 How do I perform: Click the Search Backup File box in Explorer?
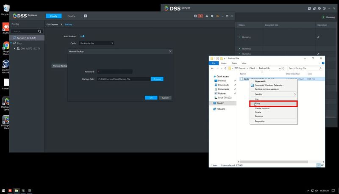pos(305,68)
